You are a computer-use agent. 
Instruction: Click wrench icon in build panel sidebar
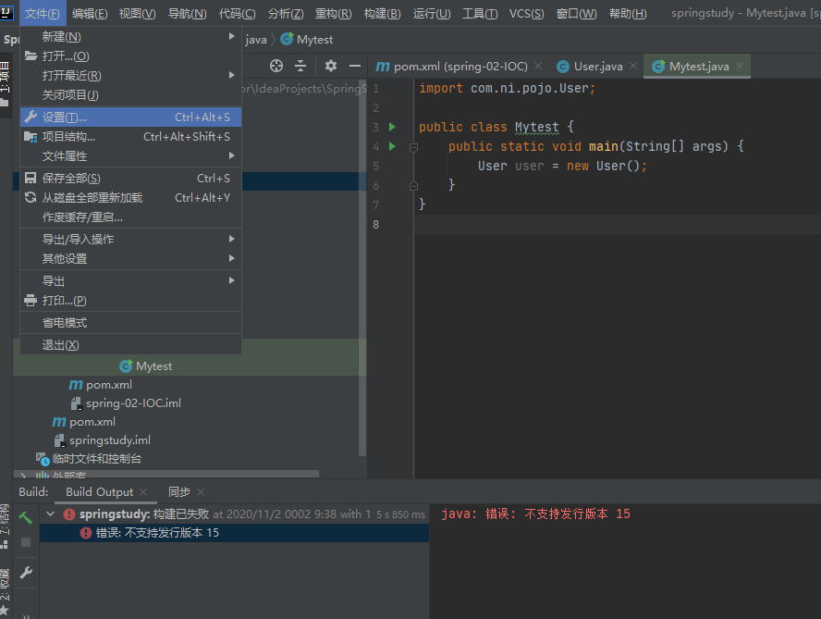(26, 573)
